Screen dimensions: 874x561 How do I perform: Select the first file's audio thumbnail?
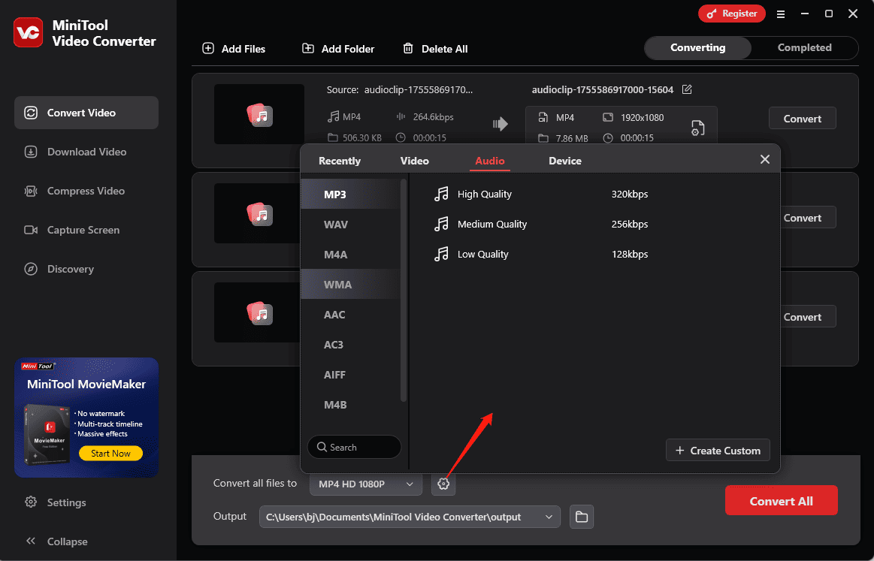pos(259,114)
